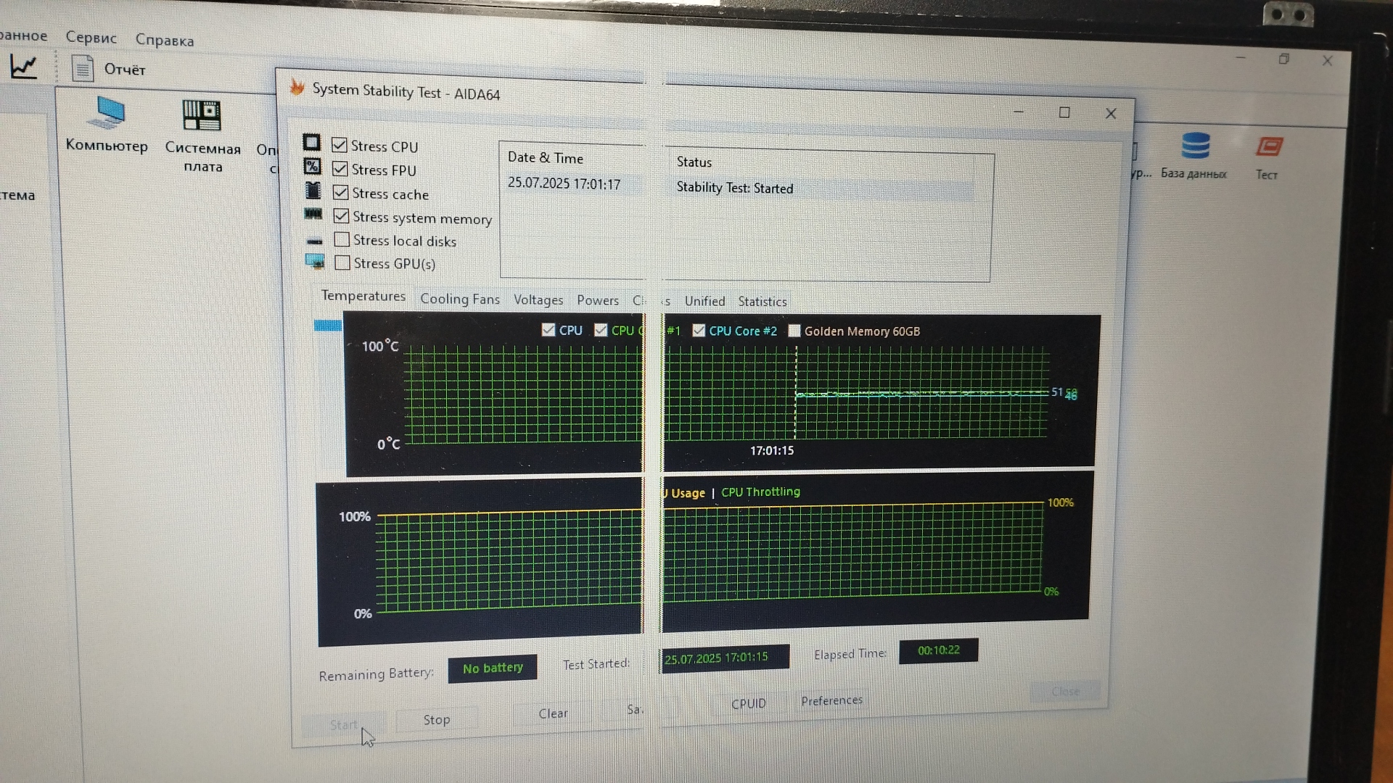
Task: Open the Сервис menu
Action: point(91,38)
